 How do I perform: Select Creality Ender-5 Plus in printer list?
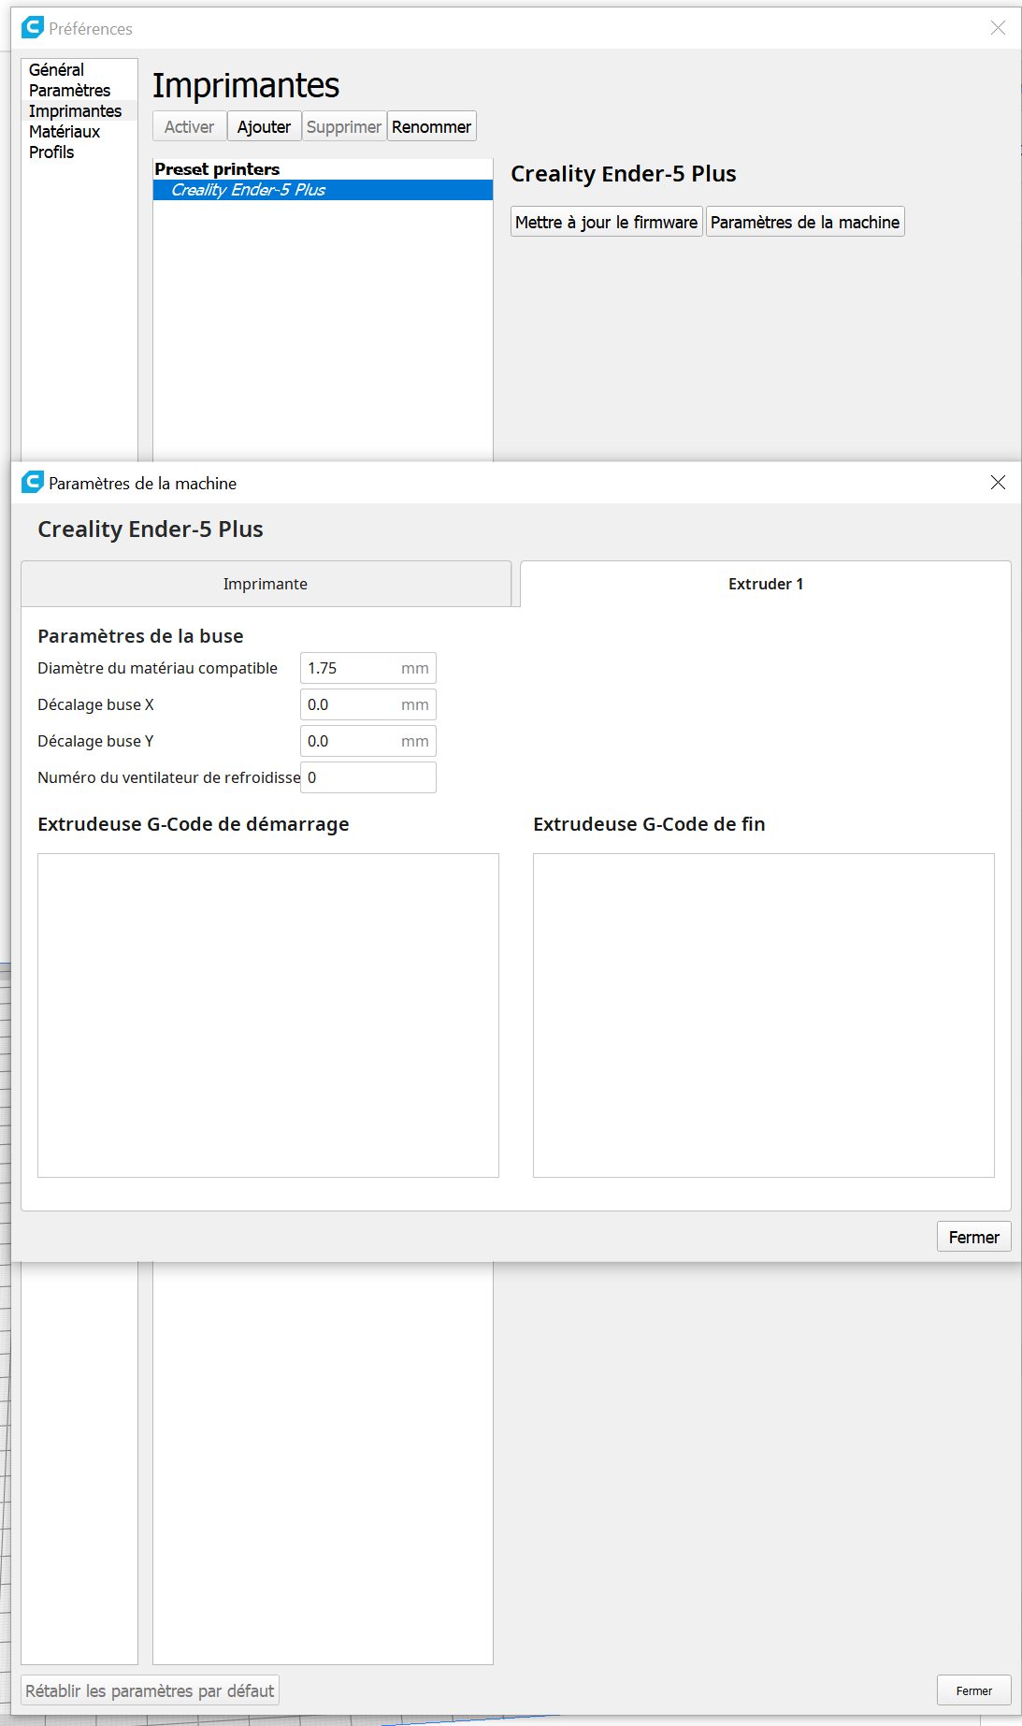[323, 190]
